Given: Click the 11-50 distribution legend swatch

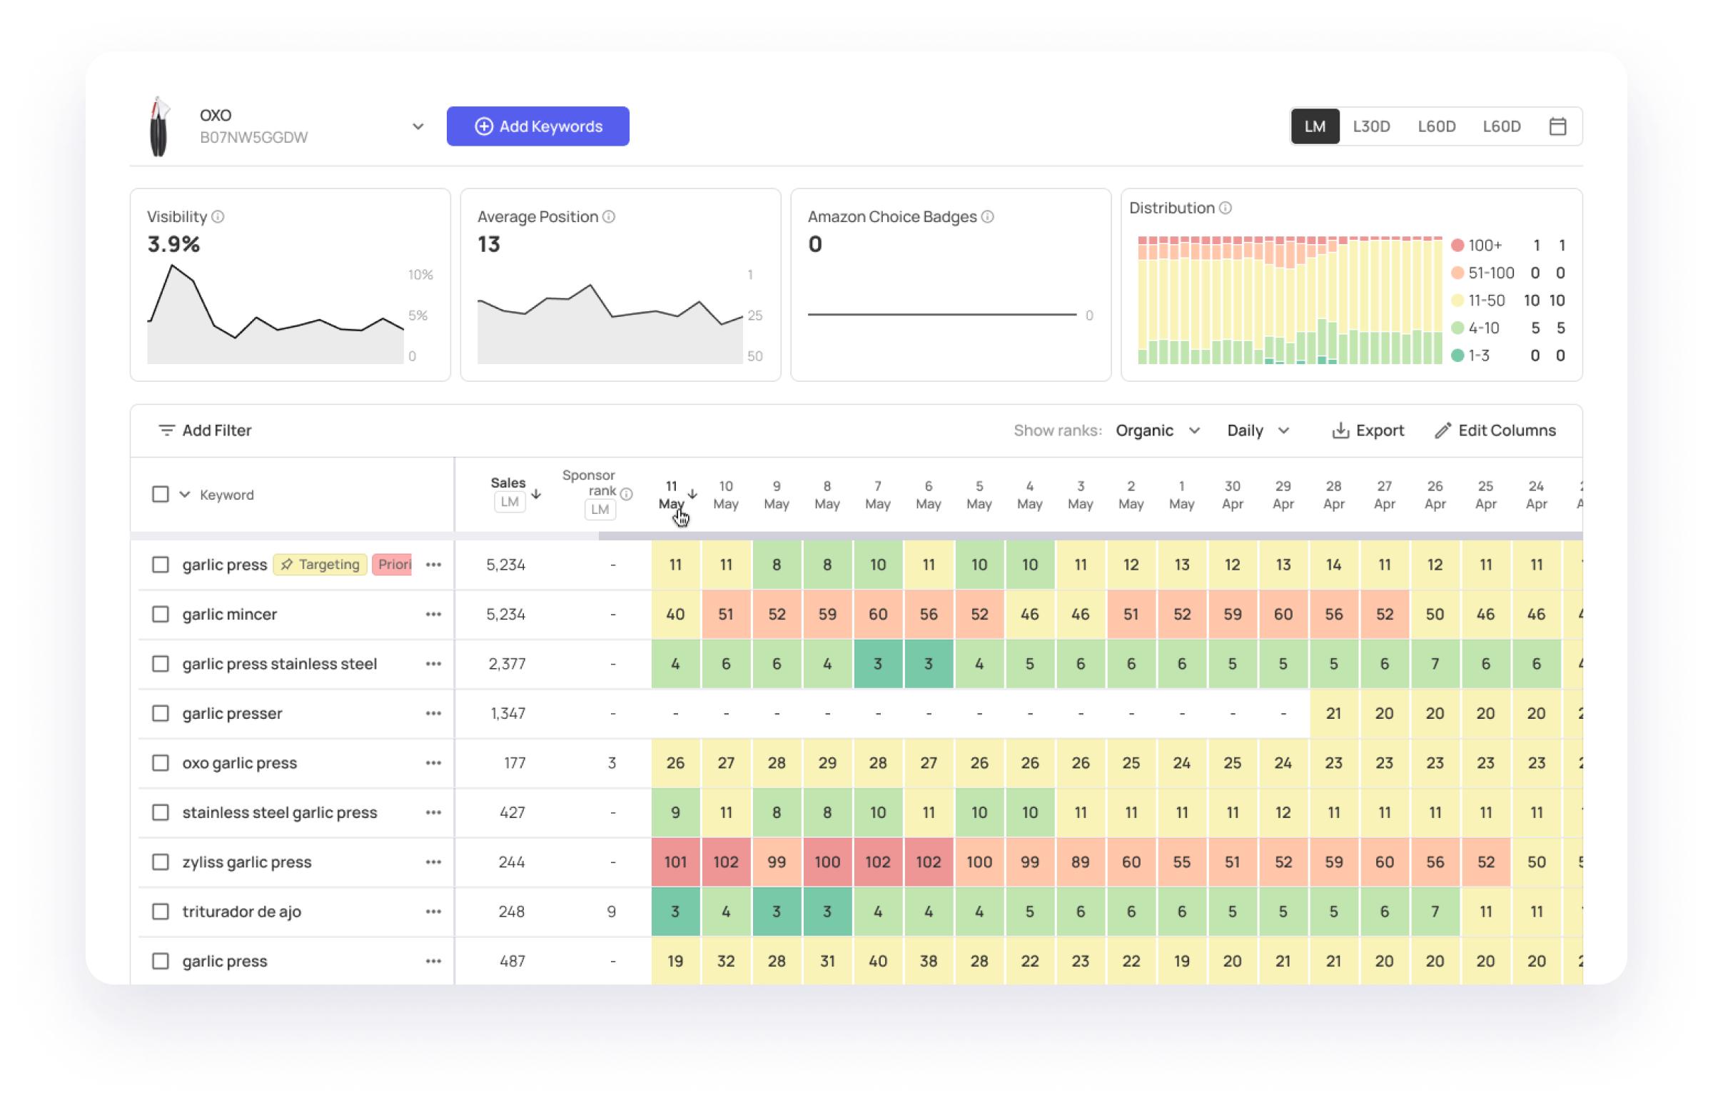Looking at the screenshot, I should (x=1457, y=301).
